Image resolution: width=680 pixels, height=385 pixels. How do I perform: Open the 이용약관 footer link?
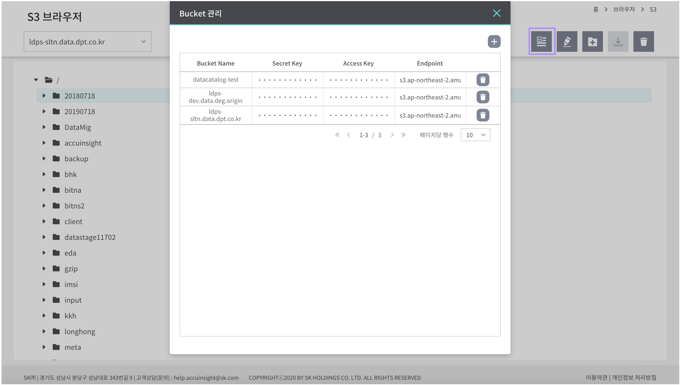[596, 377]
